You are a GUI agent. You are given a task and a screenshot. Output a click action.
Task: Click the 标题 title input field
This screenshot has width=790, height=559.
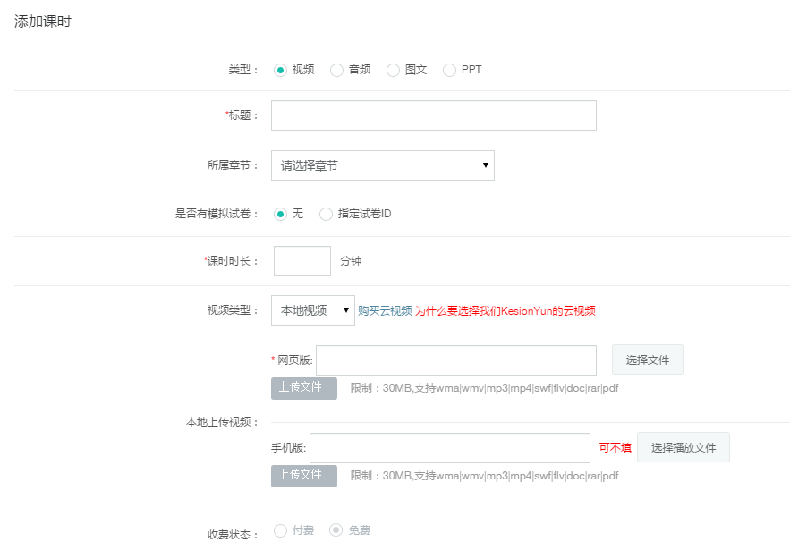(x=433, y=115)
